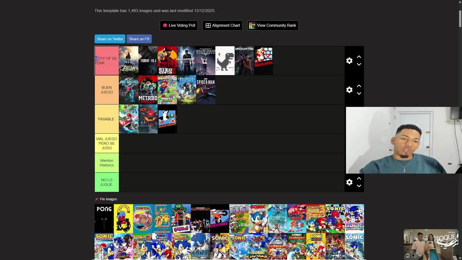Pick the Sonic Lost World cover

click(x=258, y=246)
